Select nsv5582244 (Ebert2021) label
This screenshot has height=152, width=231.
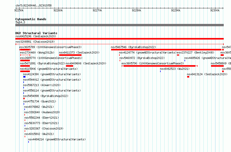(42, 118)
